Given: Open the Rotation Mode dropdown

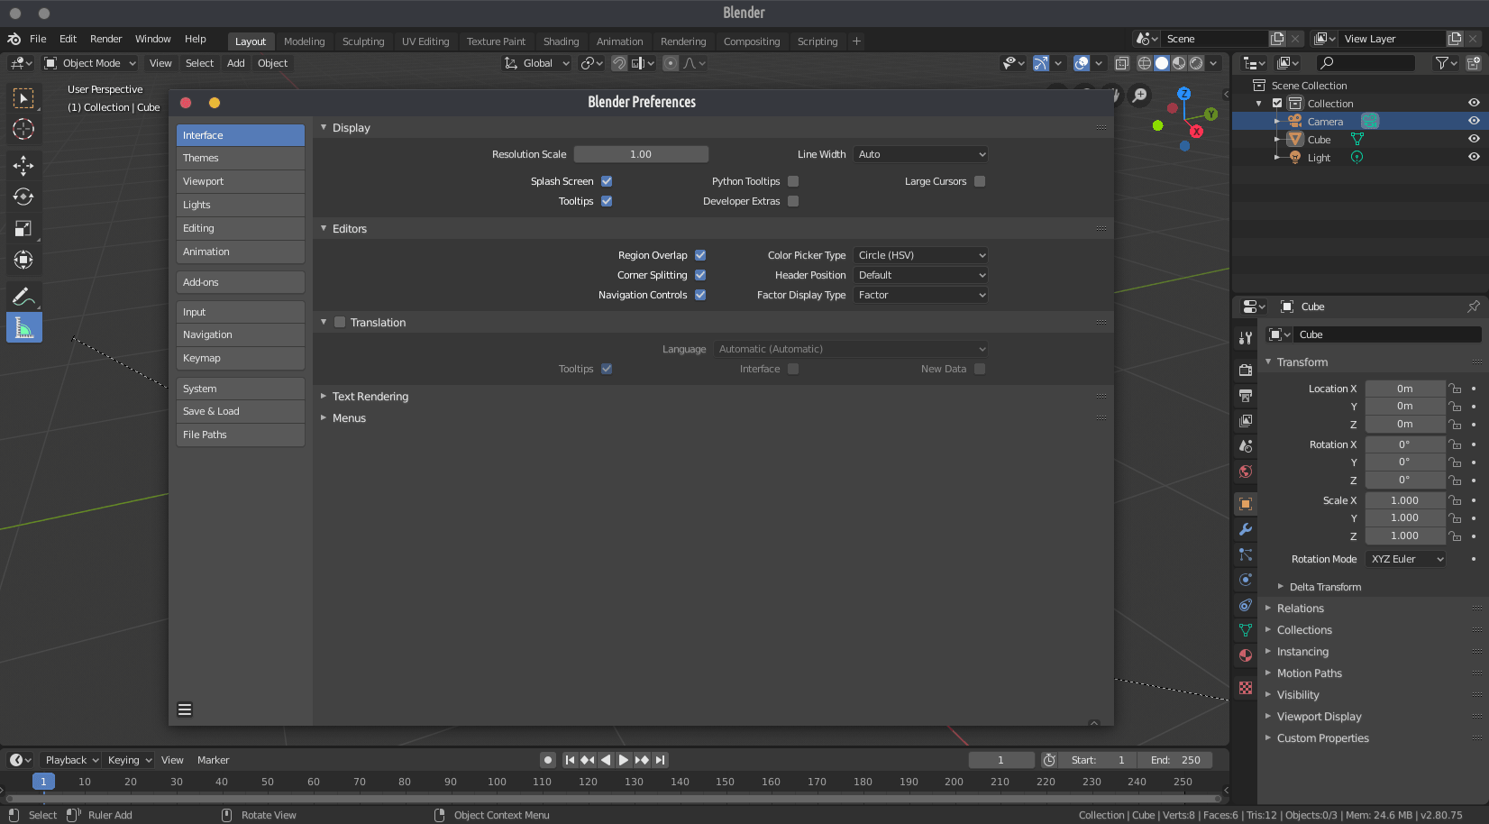Looking at the screenshot, I should click(1405, 559).
